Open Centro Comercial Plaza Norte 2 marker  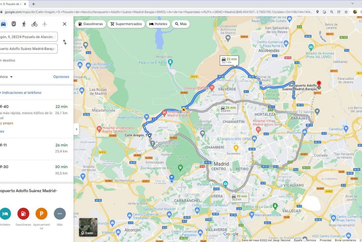pos(286,43)
